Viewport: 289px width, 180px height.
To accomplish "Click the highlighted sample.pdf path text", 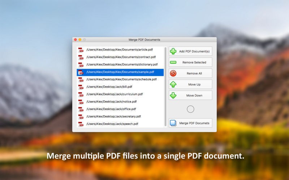I will tap(120, 72).
